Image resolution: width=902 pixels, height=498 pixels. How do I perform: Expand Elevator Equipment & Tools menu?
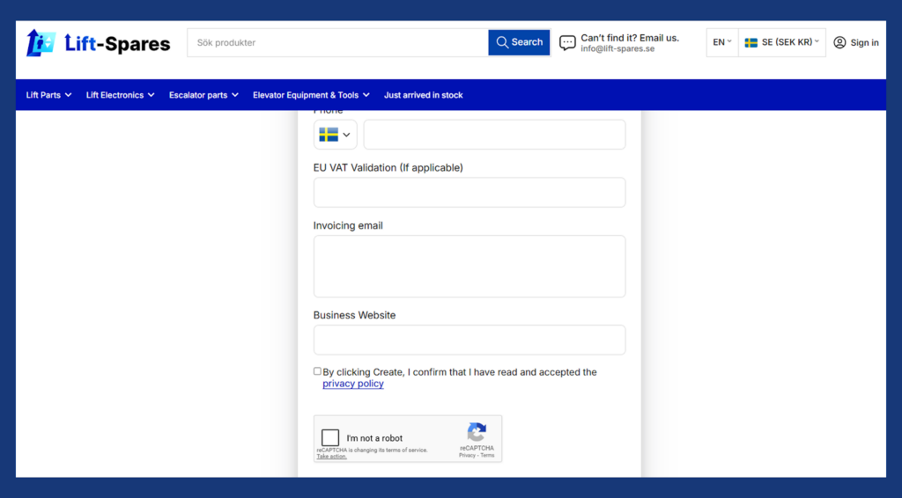(x=311, y=95)
